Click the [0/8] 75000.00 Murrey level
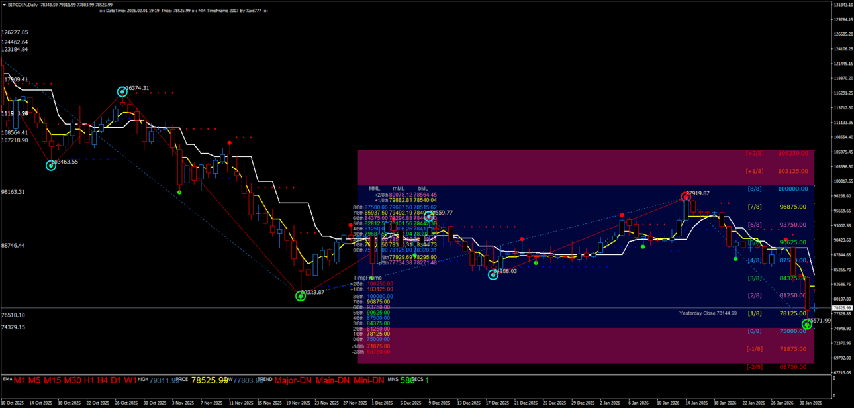Screen dimensions: 854x408 [779, 331]
